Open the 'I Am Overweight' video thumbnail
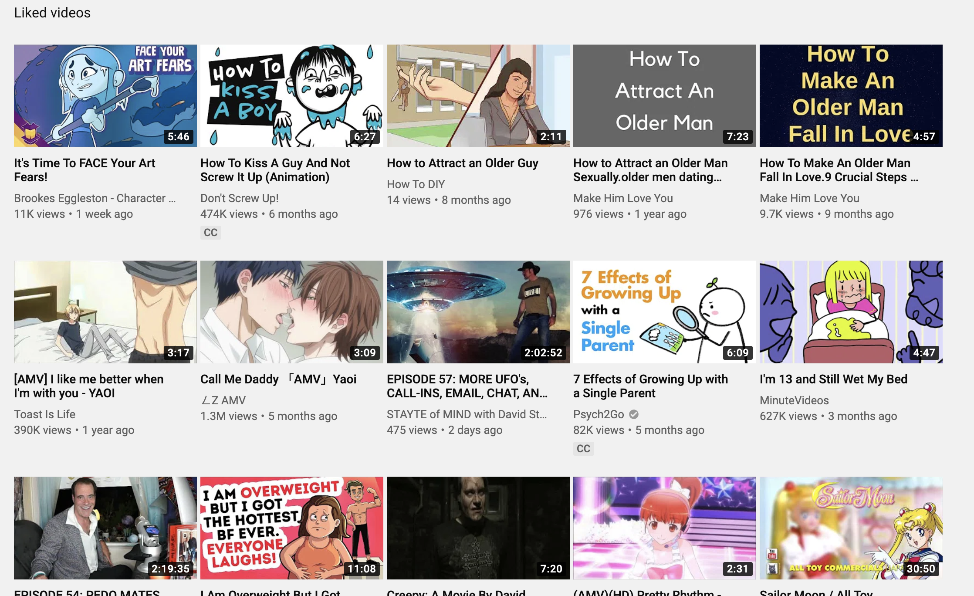974x596 pixels. [291, 528]
